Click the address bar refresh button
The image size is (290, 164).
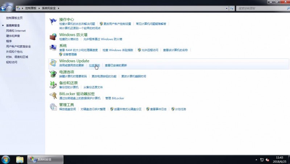[x=232, y=8]
